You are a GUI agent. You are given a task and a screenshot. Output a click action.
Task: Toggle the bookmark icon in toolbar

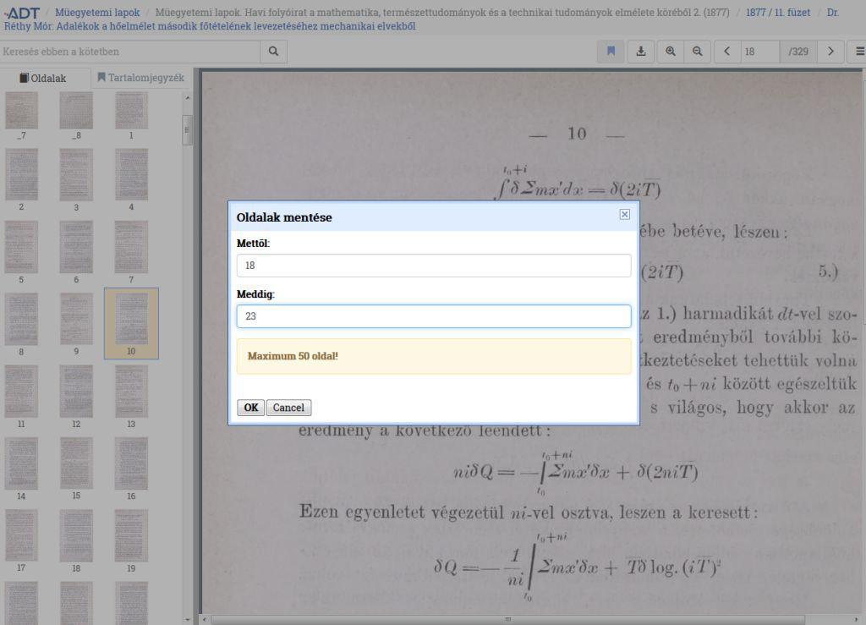click(611, 52)
